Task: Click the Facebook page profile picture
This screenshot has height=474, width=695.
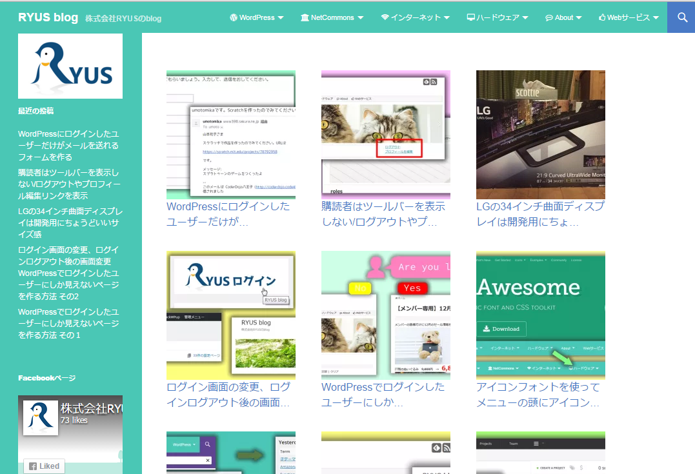Action: pos(41,418)
